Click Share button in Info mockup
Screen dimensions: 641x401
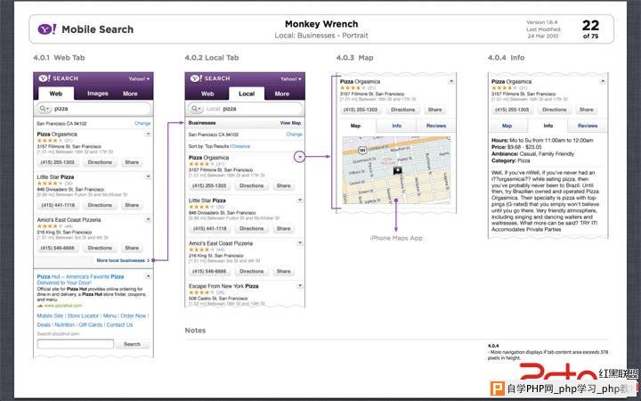586,110
